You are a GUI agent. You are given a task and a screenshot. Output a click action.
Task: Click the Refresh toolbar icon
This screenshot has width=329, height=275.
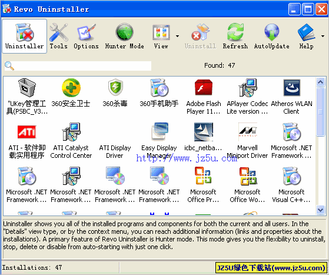point(235,36)
